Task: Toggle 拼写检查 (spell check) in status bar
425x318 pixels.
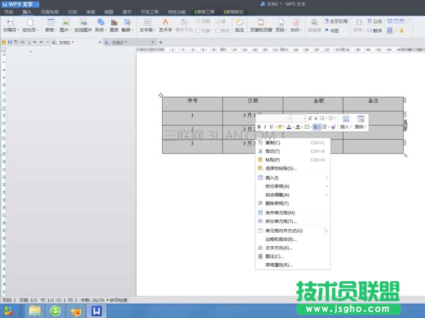Action: tap(117, 300)
